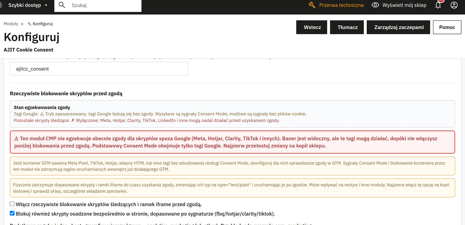Click the ajitcc_consent cookie name field
465x225 pixels.
(x=99, y=69)
